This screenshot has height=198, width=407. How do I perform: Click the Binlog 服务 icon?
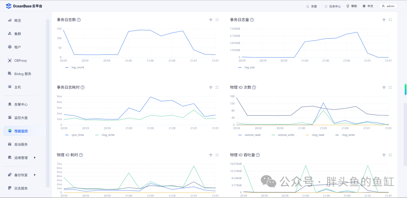click(x=10, y=74)
